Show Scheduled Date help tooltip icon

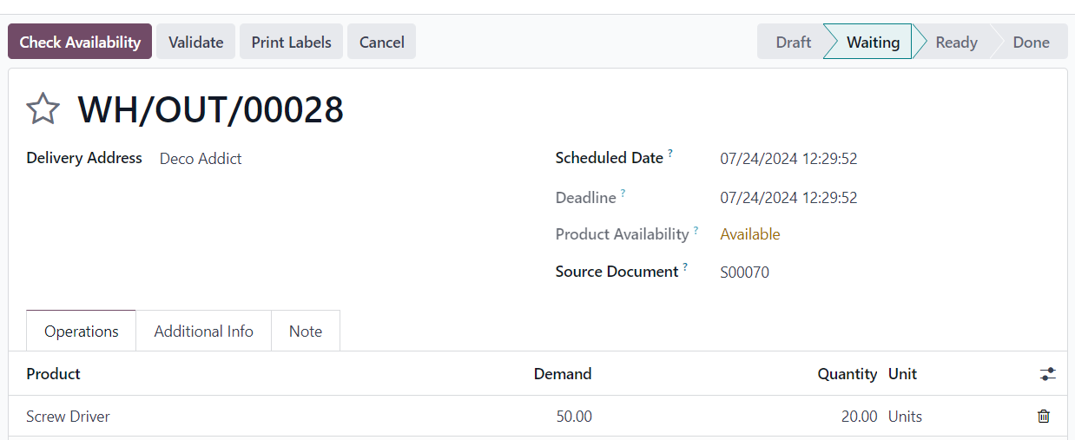click(x=670, y=154)
